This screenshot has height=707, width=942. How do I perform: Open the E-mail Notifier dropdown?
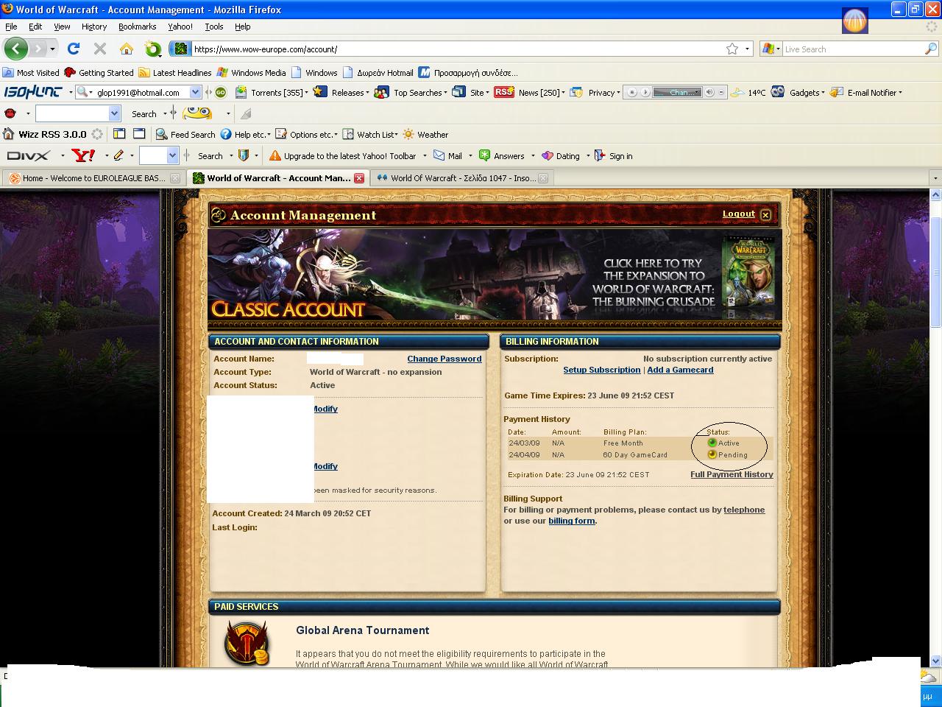(x=865, y=92)
